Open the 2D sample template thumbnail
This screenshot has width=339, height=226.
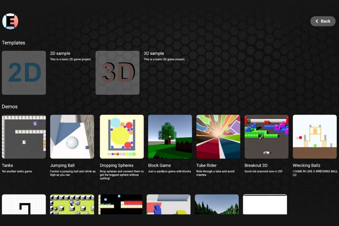24,73
